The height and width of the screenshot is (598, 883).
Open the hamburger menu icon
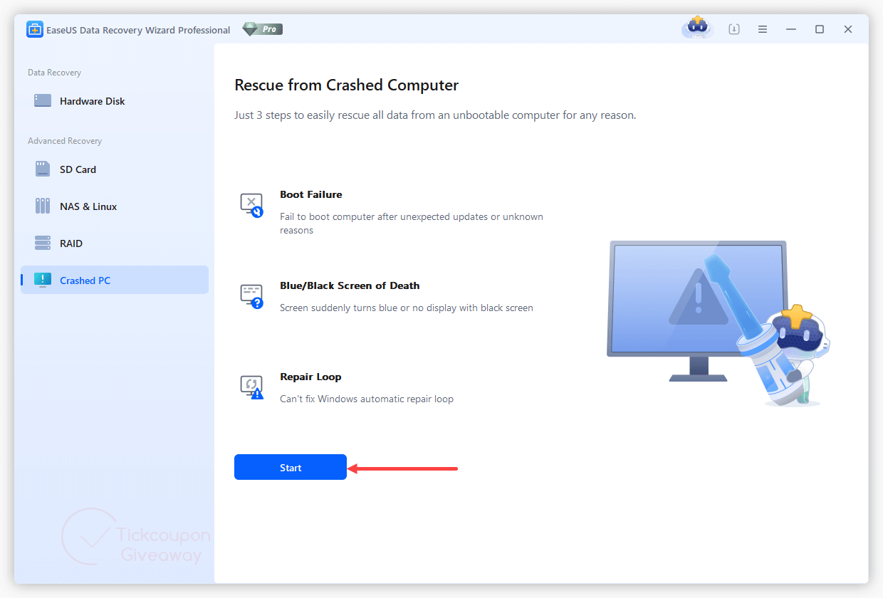[x=763, y=29]
